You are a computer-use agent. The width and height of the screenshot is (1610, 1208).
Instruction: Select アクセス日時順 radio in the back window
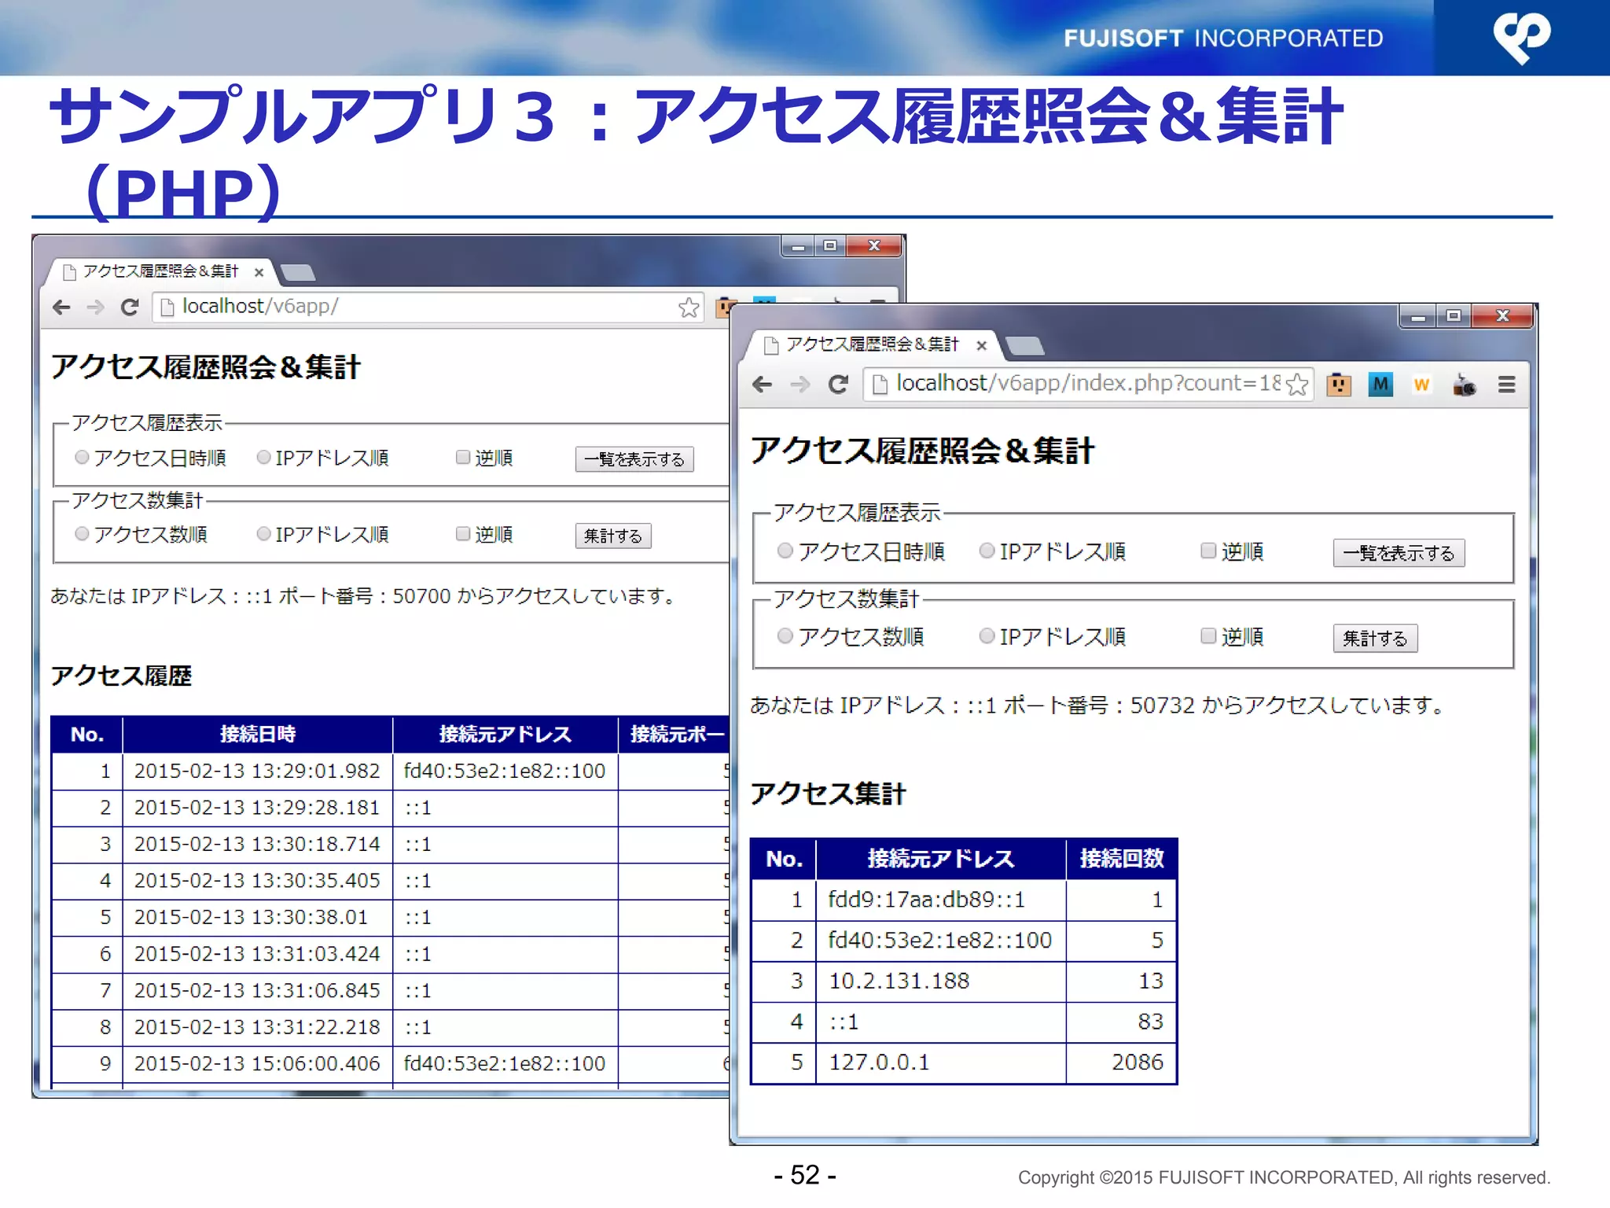click(x=81, y=457)
